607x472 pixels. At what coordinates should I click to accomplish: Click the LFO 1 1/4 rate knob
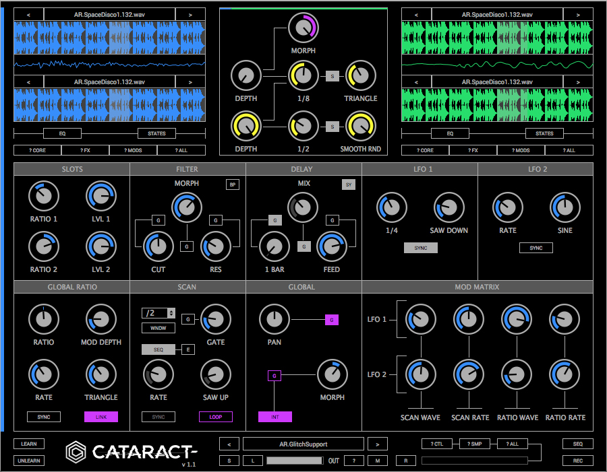tap(392, 207)
